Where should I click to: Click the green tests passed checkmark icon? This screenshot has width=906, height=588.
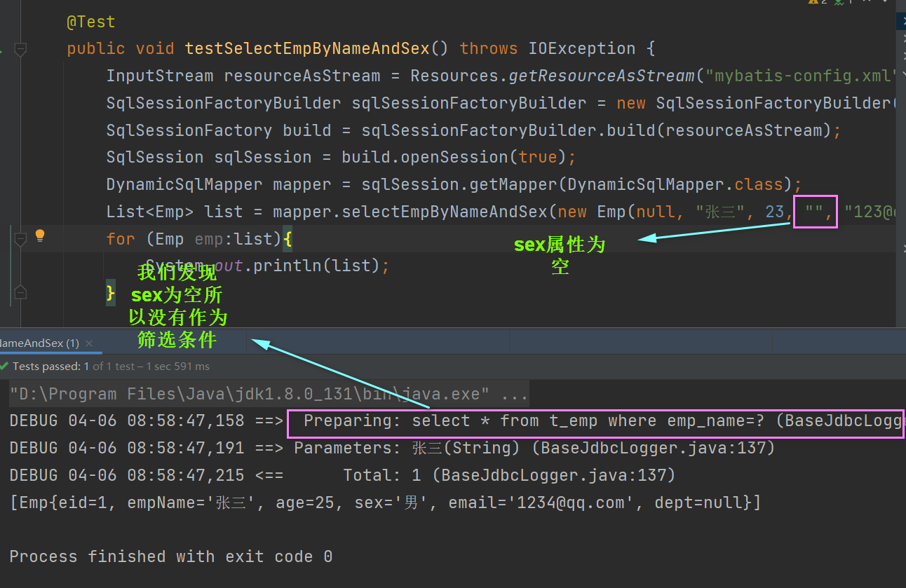(x=5, y=366)
